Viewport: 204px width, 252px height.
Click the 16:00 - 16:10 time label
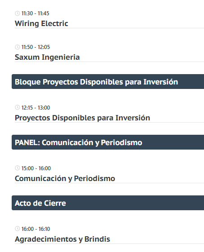[x=35, y=229]
